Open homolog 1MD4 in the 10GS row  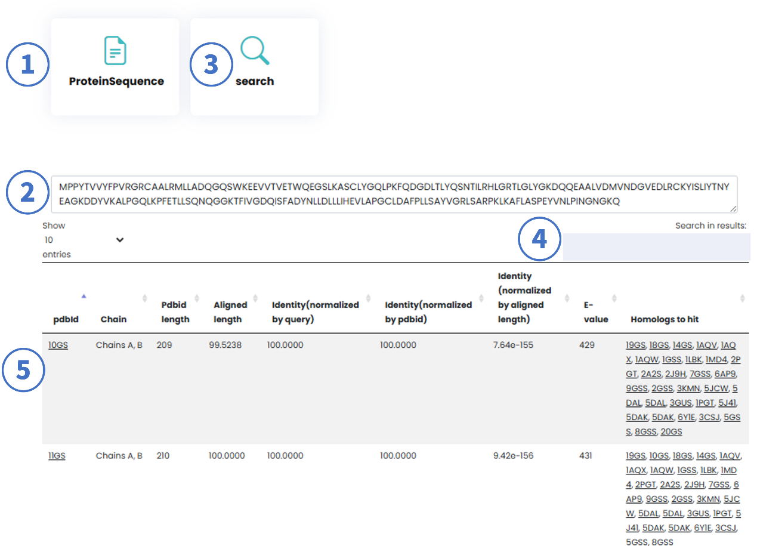[x=716, y=359]
